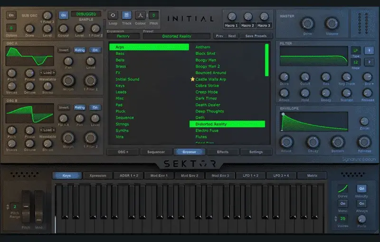Open the Expansion Factory dropdown

click(x=123, y=36)
